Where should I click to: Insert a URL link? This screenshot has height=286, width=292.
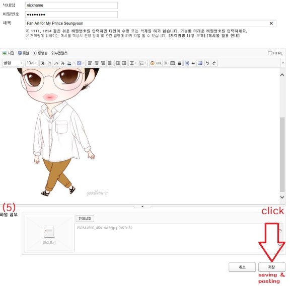pyautogui.click(x=159, y=63)
